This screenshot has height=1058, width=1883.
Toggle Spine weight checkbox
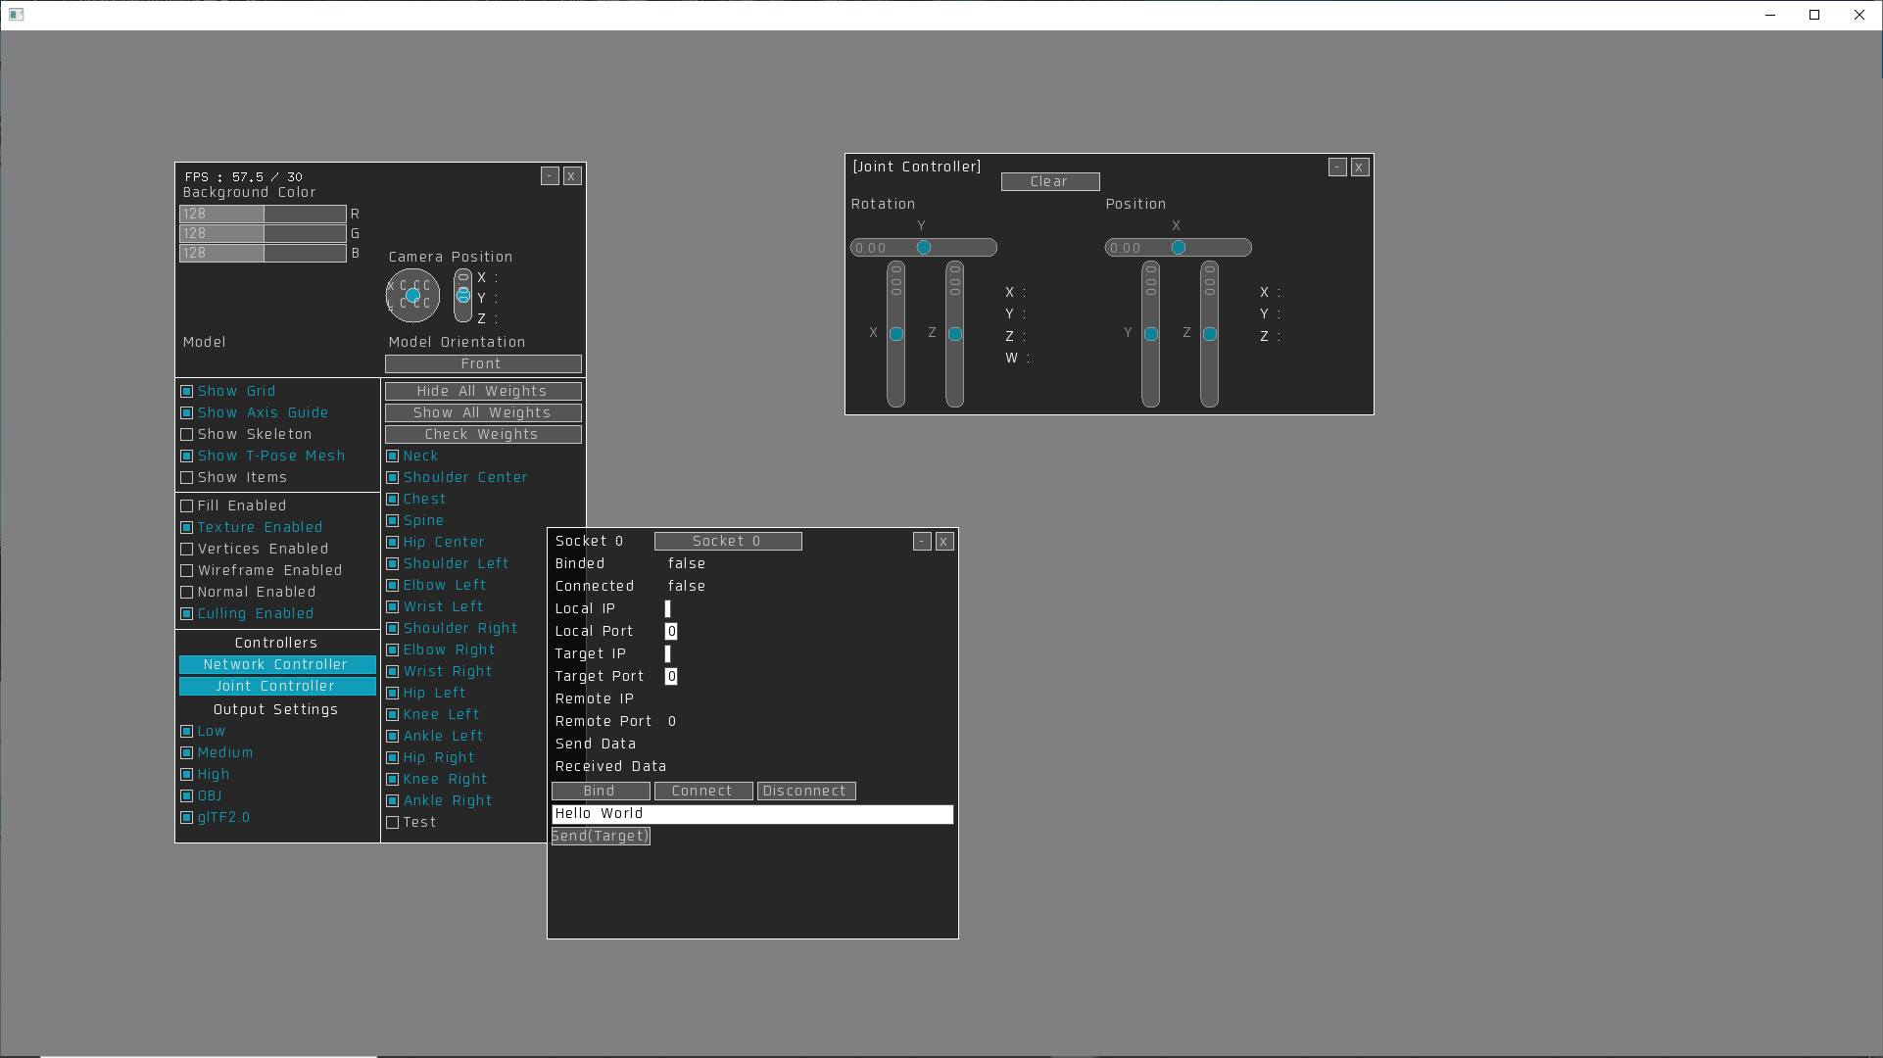392,521
